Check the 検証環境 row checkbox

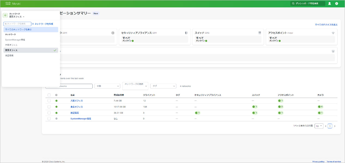(x=49, y=113)
